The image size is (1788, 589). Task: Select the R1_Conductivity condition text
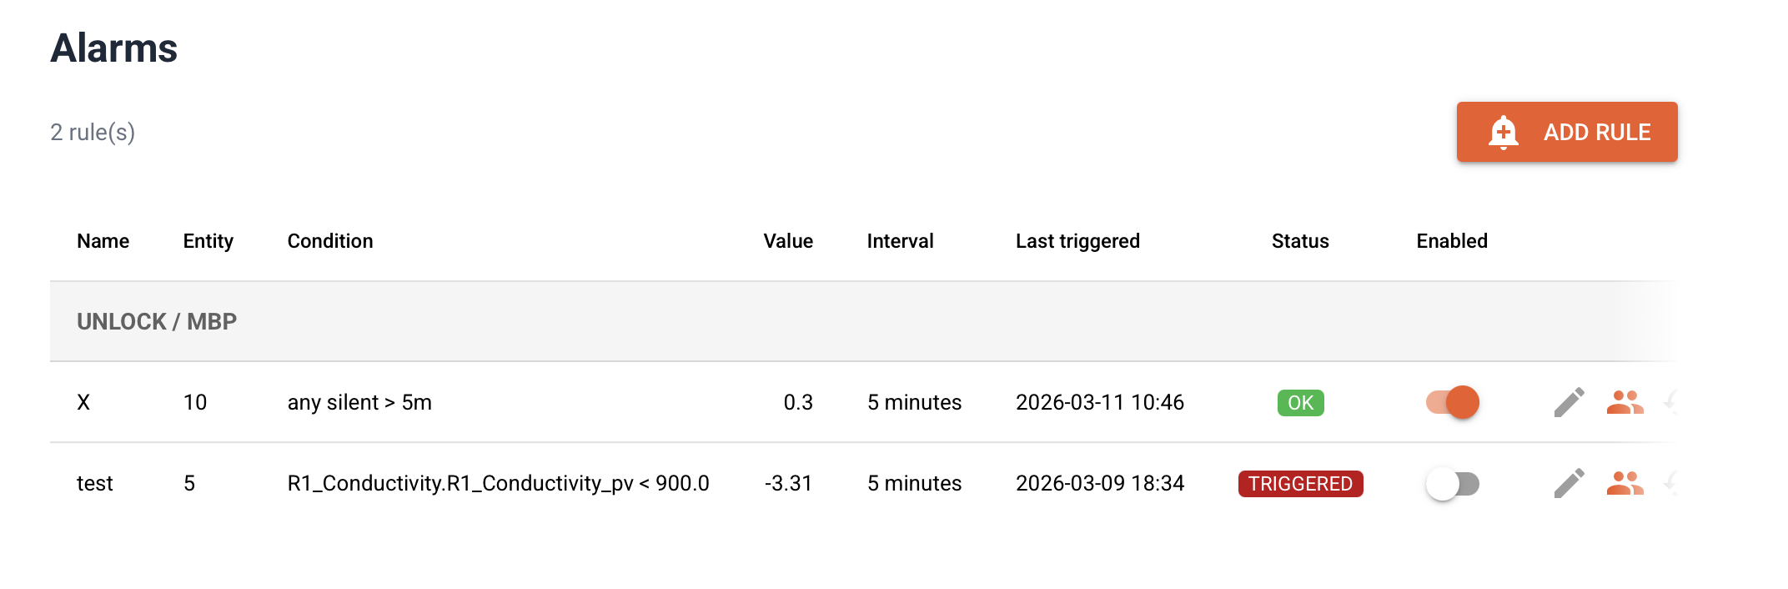click(498, 483)
